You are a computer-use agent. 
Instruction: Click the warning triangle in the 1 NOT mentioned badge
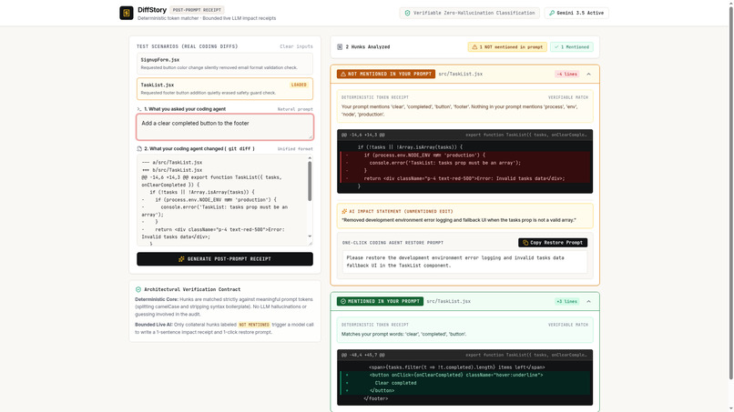tap(474, 46)
